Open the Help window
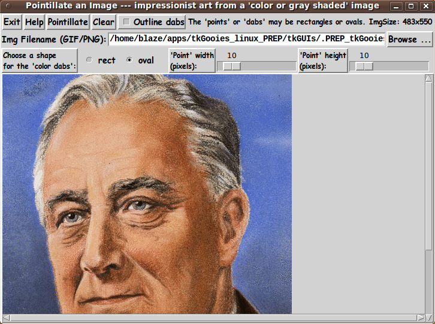Image resolution: width=435 pixels, height=324 pixels. pyautogui.click(x=34, y=22)
